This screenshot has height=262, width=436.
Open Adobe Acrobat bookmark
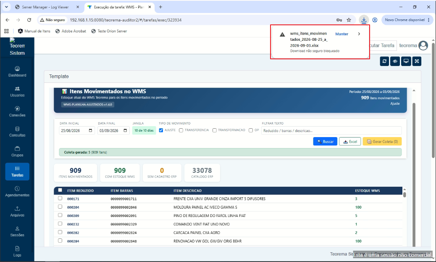click(71, 31)
